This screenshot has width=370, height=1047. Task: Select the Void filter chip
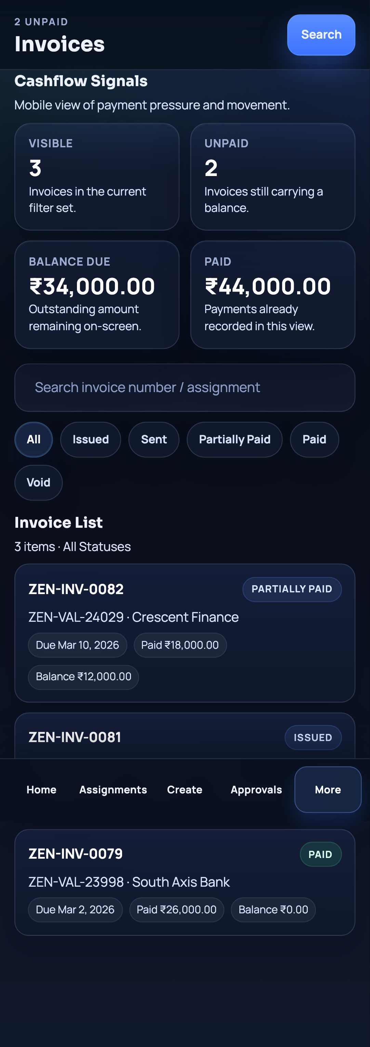click(x=38, y=482)
